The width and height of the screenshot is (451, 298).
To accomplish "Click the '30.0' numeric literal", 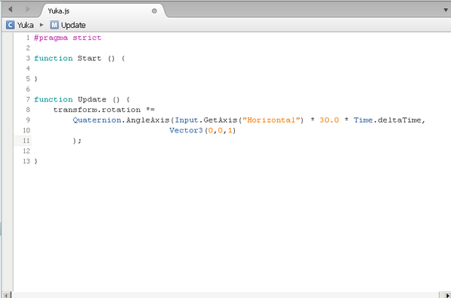I will click(x=329, y=120).
